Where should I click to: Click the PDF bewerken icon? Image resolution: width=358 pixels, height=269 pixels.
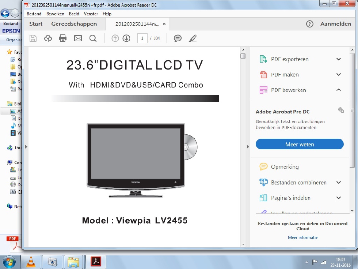click(263, 90)
